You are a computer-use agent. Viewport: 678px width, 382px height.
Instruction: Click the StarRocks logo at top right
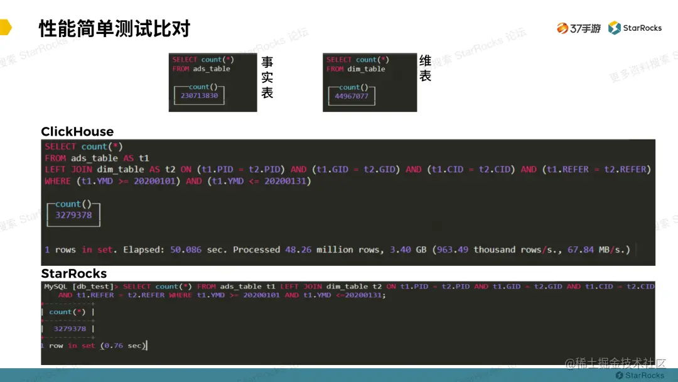pos(635,28)
